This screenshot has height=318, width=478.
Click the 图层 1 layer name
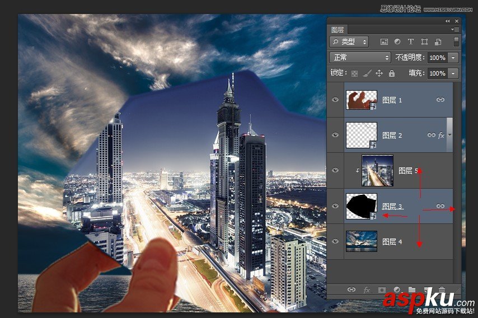click(x=392, y=100)
